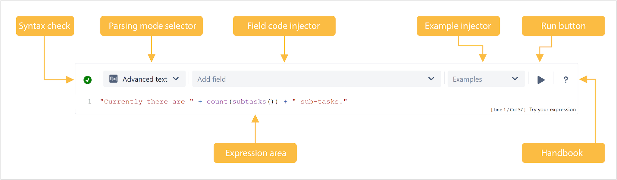Screen dimensions: 617x180
Task: Open the handbook question mark icon
Action: (565, 80)
